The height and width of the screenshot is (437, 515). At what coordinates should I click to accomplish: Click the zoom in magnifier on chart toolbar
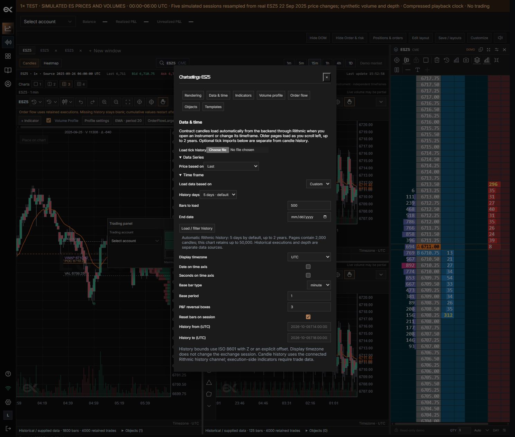(x=104, y=102)
